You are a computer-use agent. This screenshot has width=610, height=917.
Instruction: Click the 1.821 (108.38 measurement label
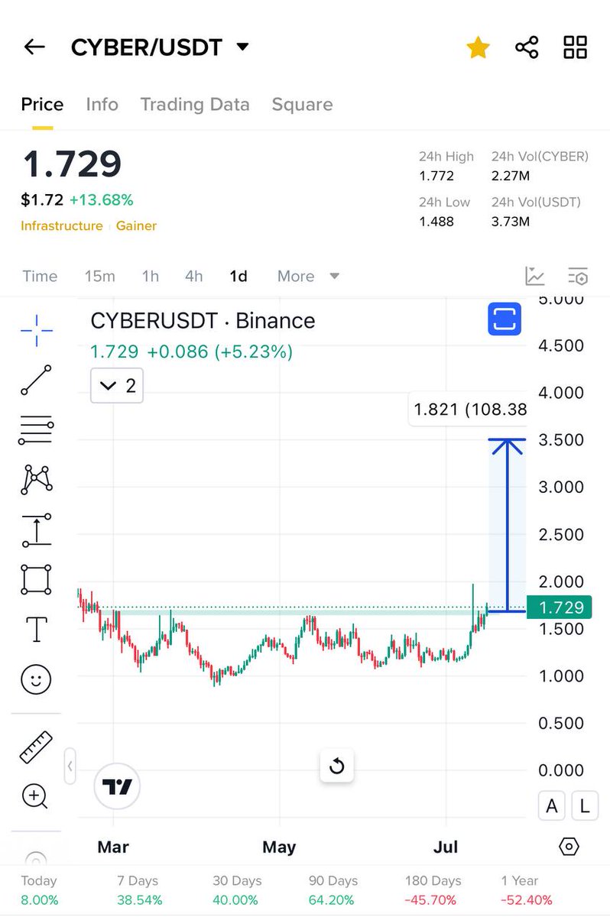pos(469,410)
